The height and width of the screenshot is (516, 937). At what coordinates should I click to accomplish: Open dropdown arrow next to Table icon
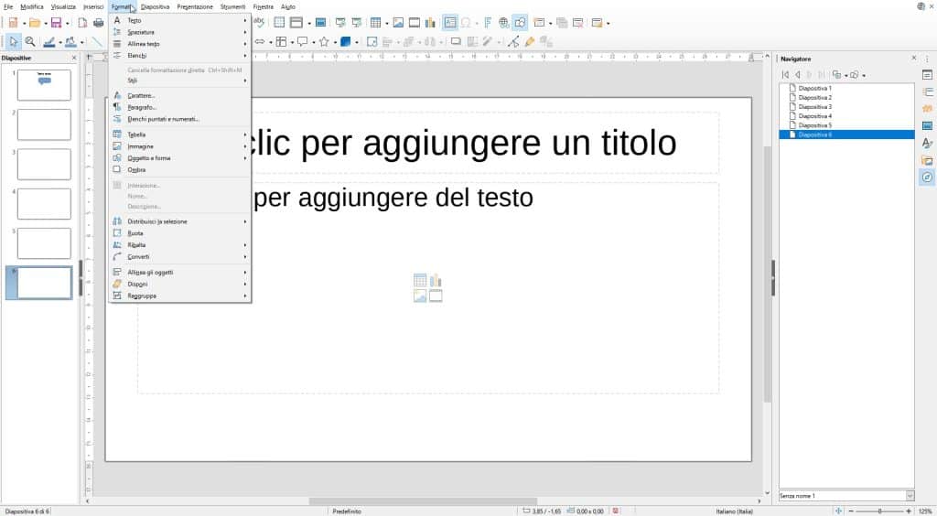click(387, 23)
